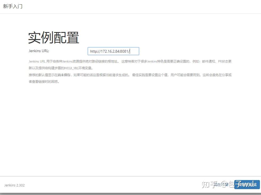Click the Jenkins 2.302 version label
Viewport: 261px width, 195px height.
(x=14, y=185)
